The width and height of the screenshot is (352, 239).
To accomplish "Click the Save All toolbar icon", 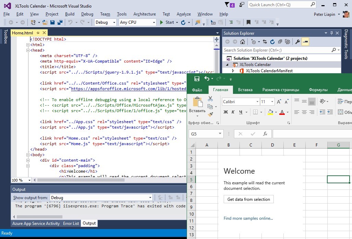I will tap(60, 22).
